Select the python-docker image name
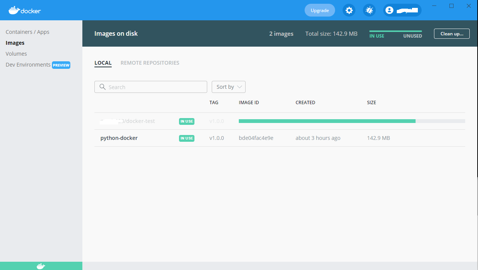 point(119,138)
